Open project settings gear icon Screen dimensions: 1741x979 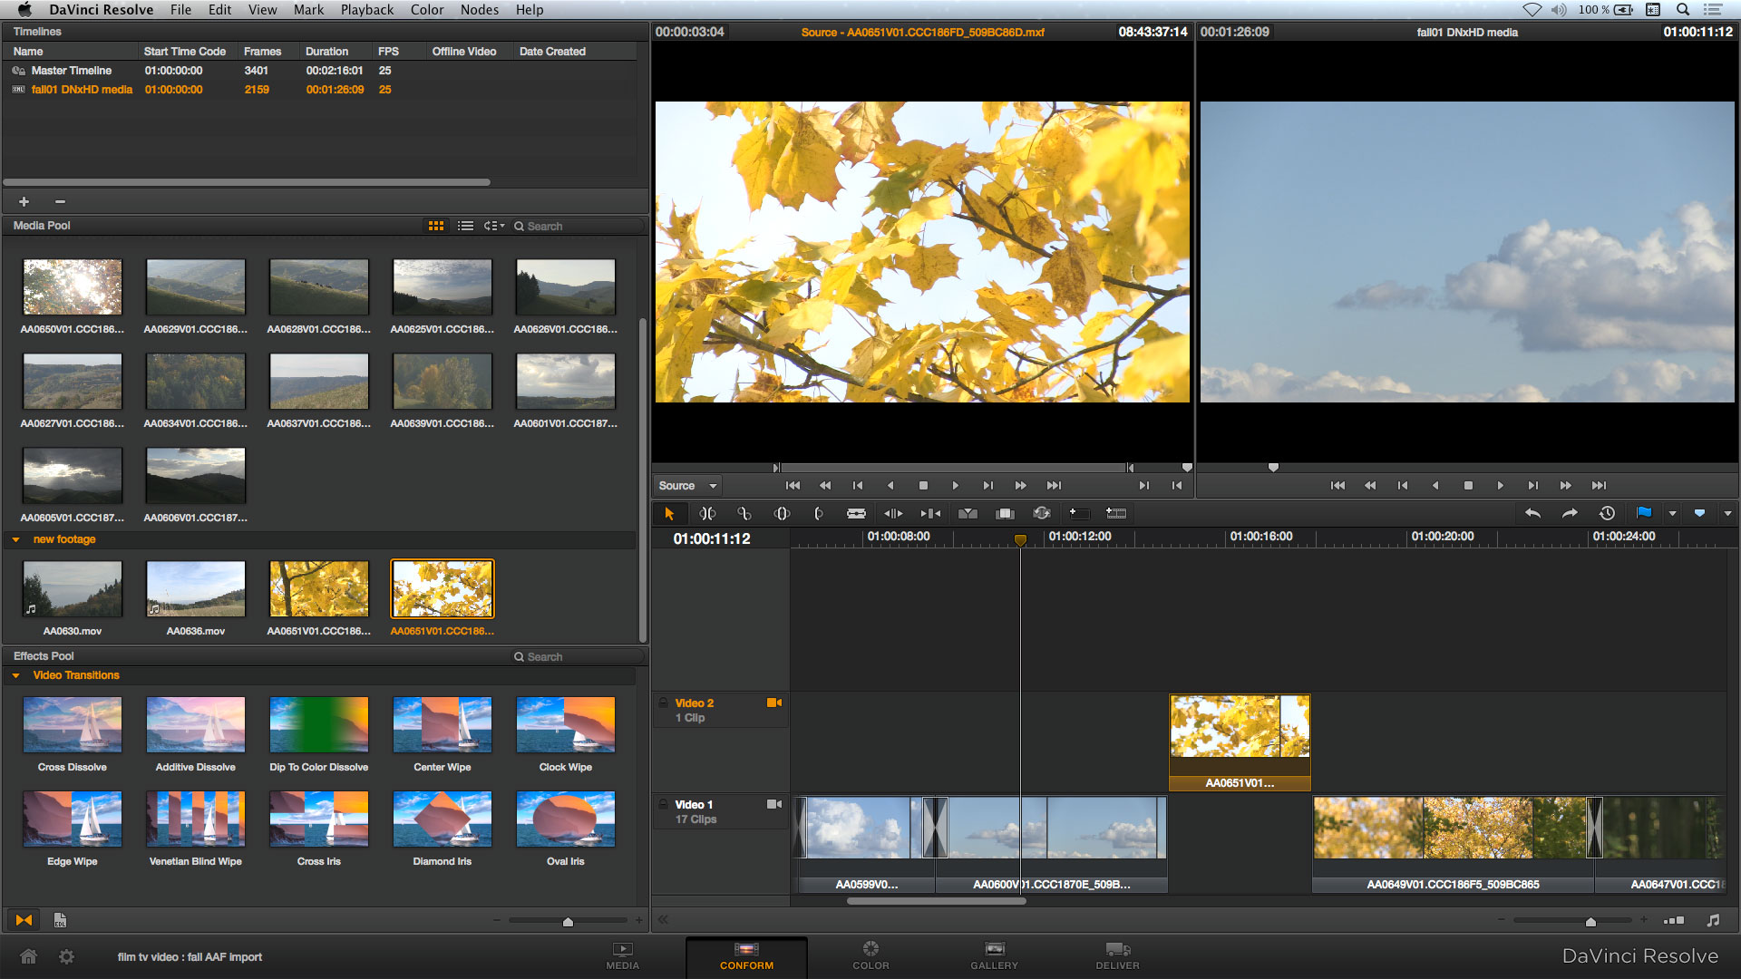click(x=66, y=956)
